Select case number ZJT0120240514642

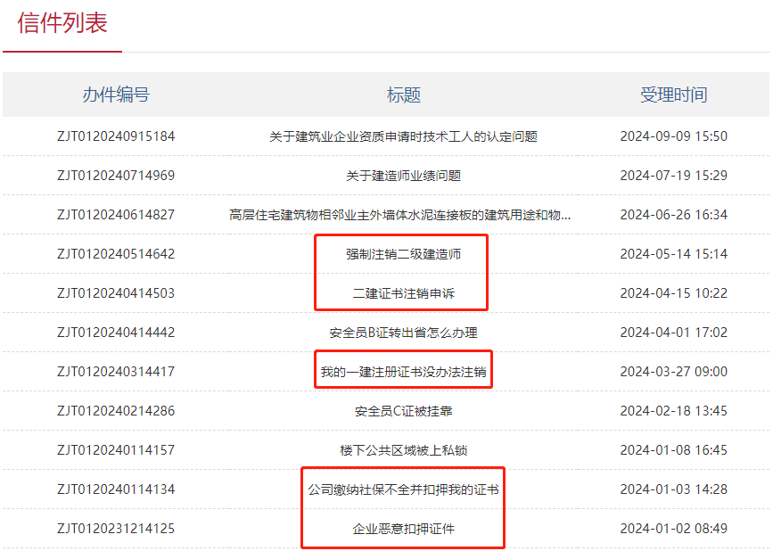116,254
